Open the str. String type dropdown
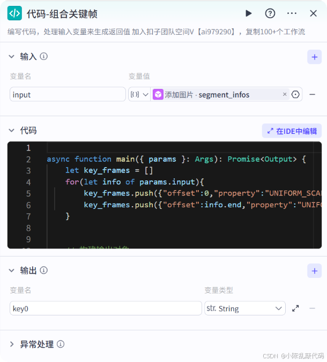 pos(245,308)
